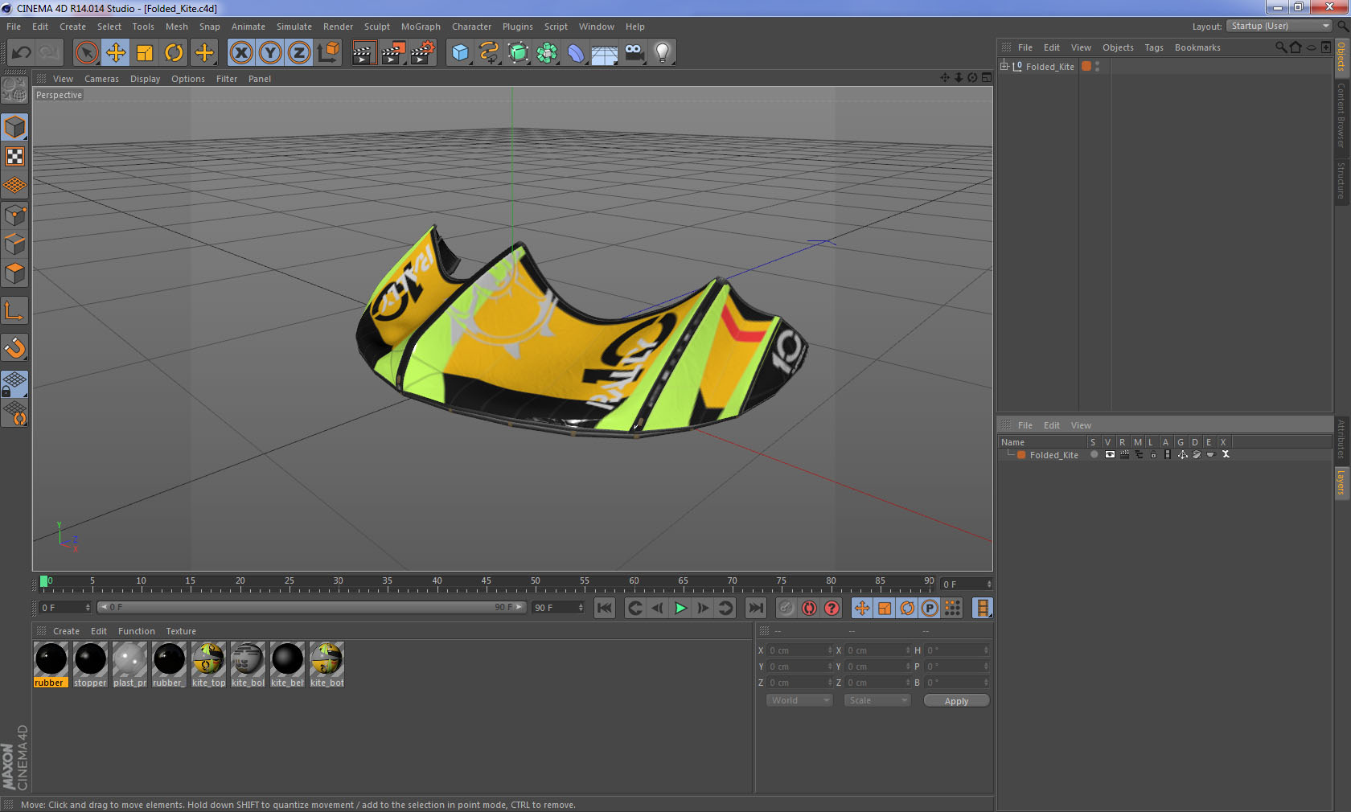1351x812 pixels.
Task: Toggle the Snap magnet icon
Action: click(x=14, y=347)
